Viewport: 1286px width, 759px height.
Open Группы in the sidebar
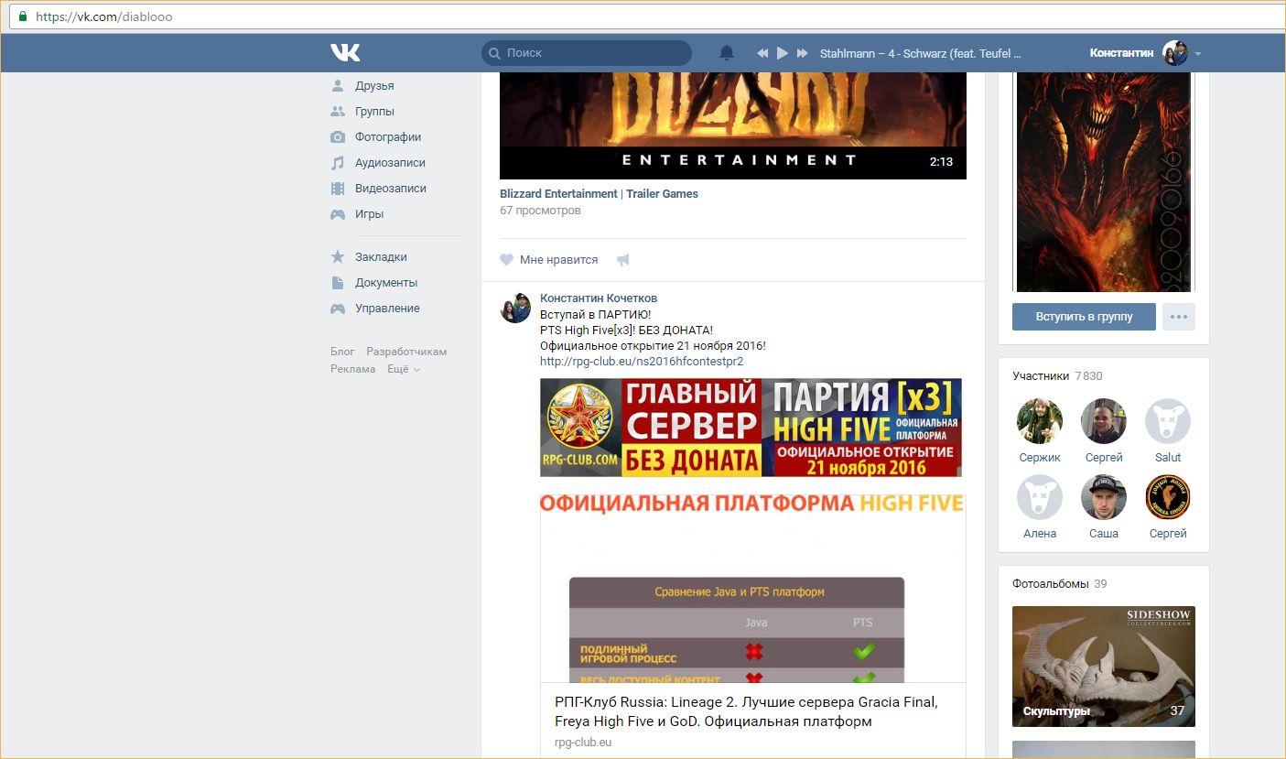coord(374,112)
